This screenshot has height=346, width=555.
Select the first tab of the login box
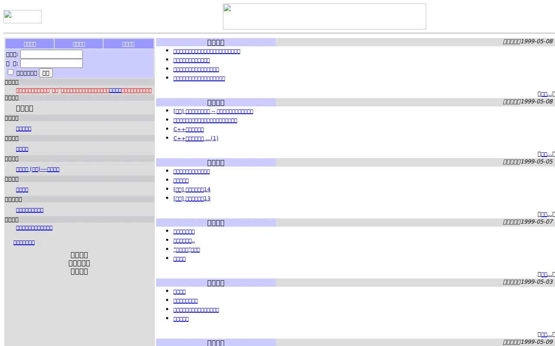pos(30,44)
